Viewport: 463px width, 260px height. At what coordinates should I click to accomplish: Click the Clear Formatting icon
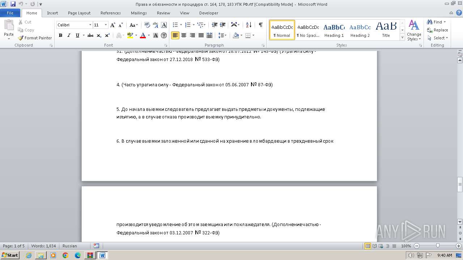pyautogui.click(x=147, y=25)
